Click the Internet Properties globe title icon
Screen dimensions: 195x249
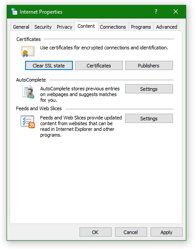[14, 11]
